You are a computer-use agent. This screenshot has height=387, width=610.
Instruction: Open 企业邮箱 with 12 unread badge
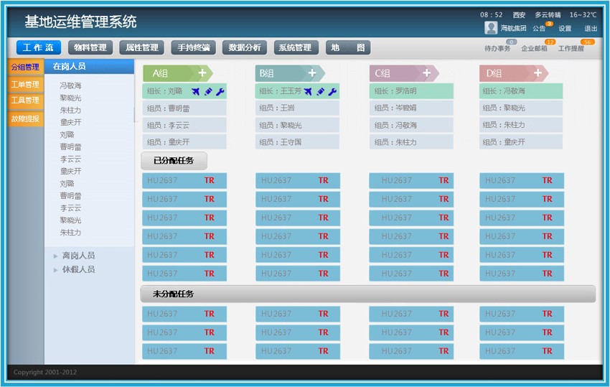pyautogui.click(x=534, y=49)
